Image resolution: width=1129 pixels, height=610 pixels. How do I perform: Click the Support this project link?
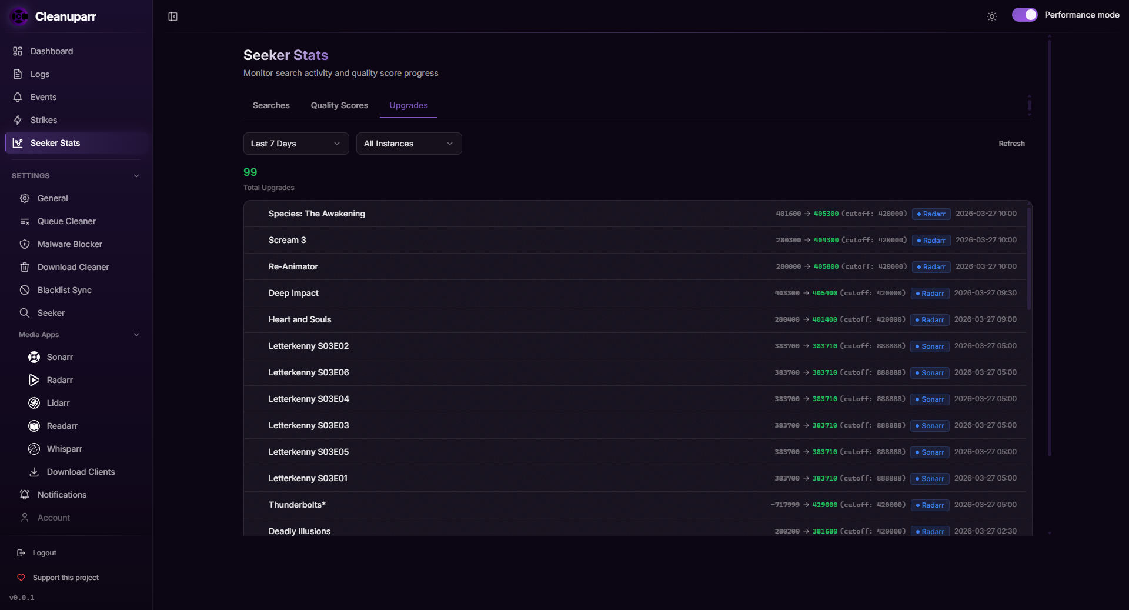(x=65, y=578)
